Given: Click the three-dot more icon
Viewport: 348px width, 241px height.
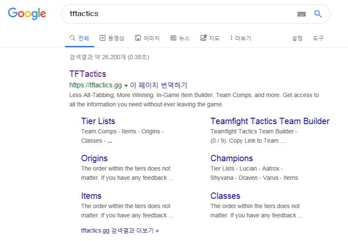Looking at the screenshot, I should point(231,38).
